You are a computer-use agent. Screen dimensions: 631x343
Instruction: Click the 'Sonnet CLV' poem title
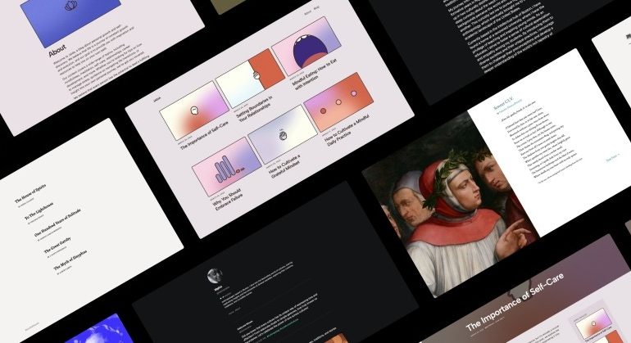503,107
